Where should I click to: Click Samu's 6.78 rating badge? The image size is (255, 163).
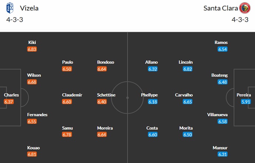click(x=67, y=135)
